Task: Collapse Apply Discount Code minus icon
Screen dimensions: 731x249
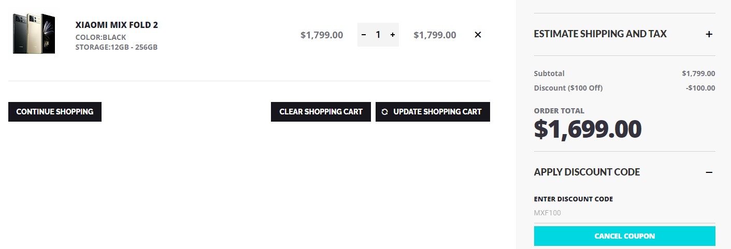Action: (x=709, y=172)
